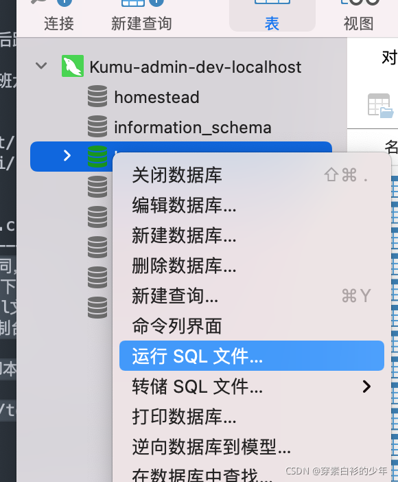
Task: Select the Kumu-admin-dev-localhost connection name
Action: pyautogui.click(x=196, y=67)
